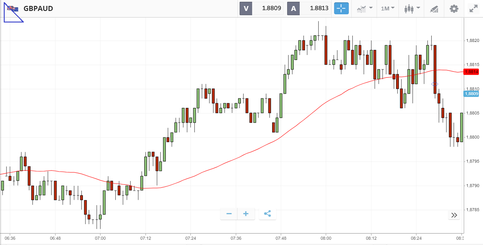
Task: Click the small blue circle marker on chart
Action: pyautogui.click(x=435, y=84)
